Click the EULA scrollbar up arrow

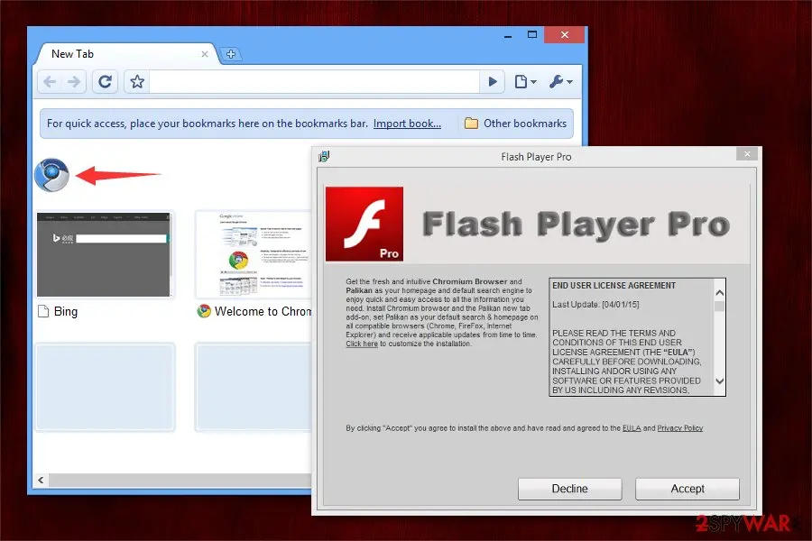coord(719,293)
